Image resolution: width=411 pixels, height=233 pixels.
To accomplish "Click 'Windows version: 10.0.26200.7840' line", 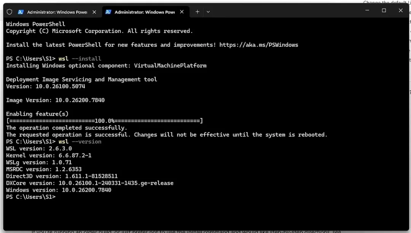I will (x=59, y=190).
